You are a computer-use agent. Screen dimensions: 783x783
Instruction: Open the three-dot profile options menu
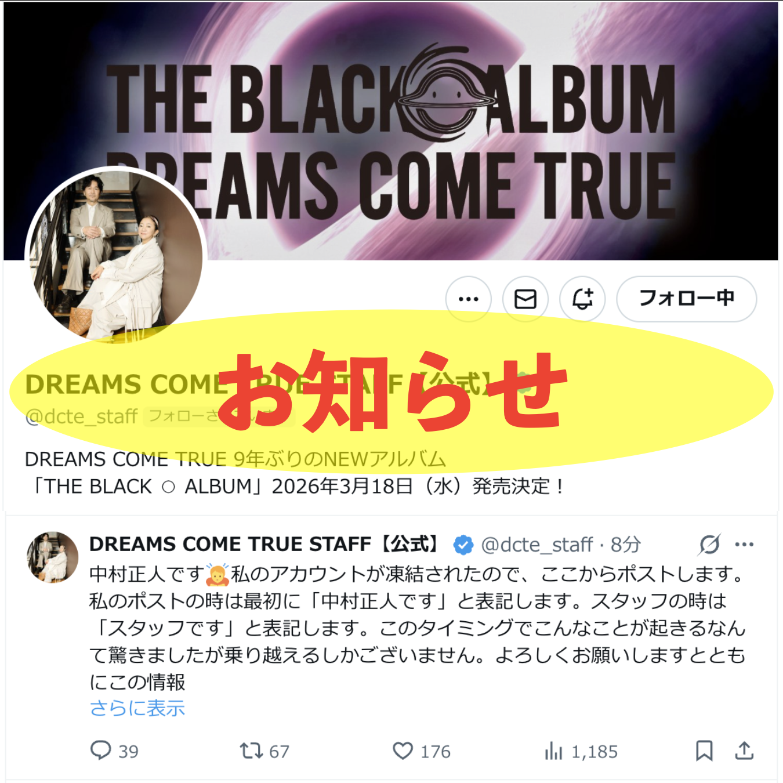[468, 299]
